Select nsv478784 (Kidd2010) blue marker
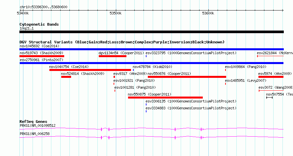Viewport: 293px width, 156px height. (x=133, y=70)
